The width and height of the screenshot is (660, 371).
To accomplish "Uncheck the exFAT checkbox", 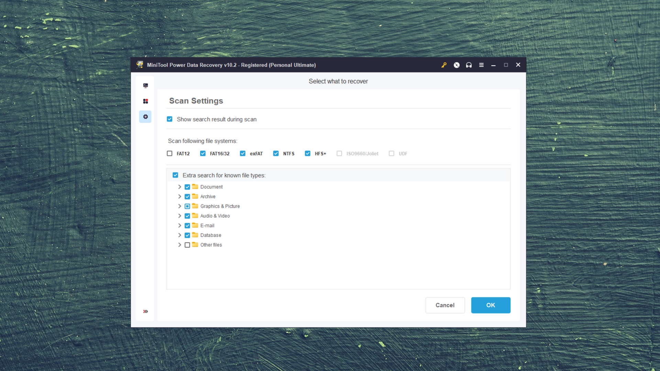I will pyautogui.click(x=243, y=154).
